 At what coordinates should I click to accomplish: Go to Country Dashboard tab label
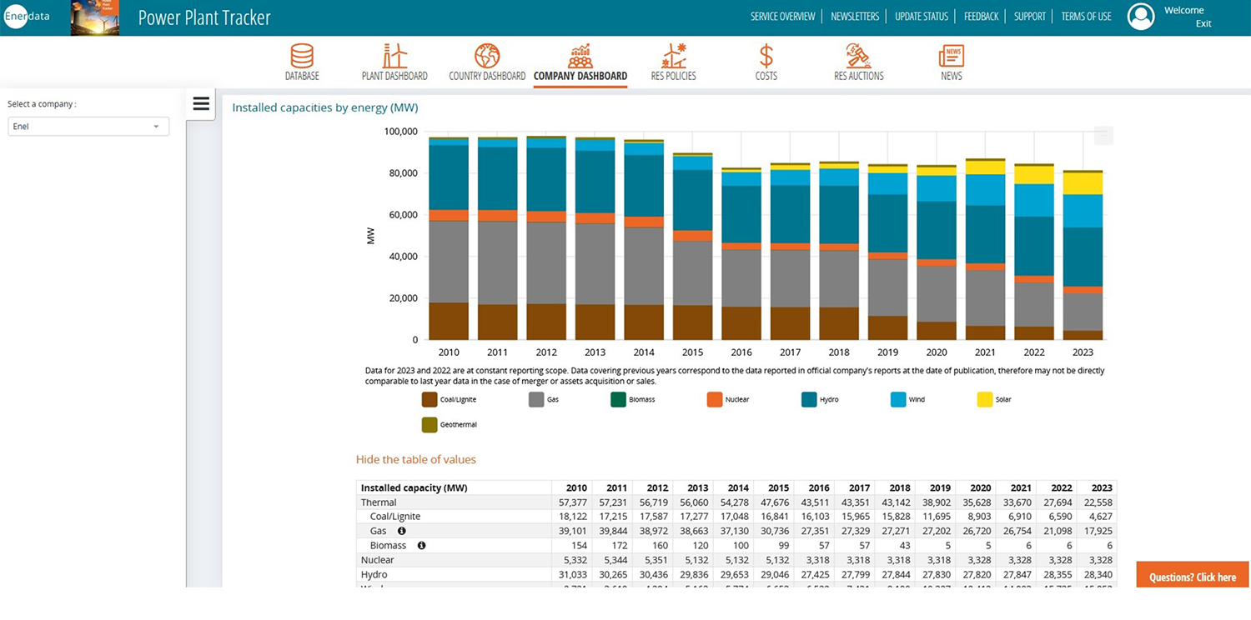tap(487, 76)
